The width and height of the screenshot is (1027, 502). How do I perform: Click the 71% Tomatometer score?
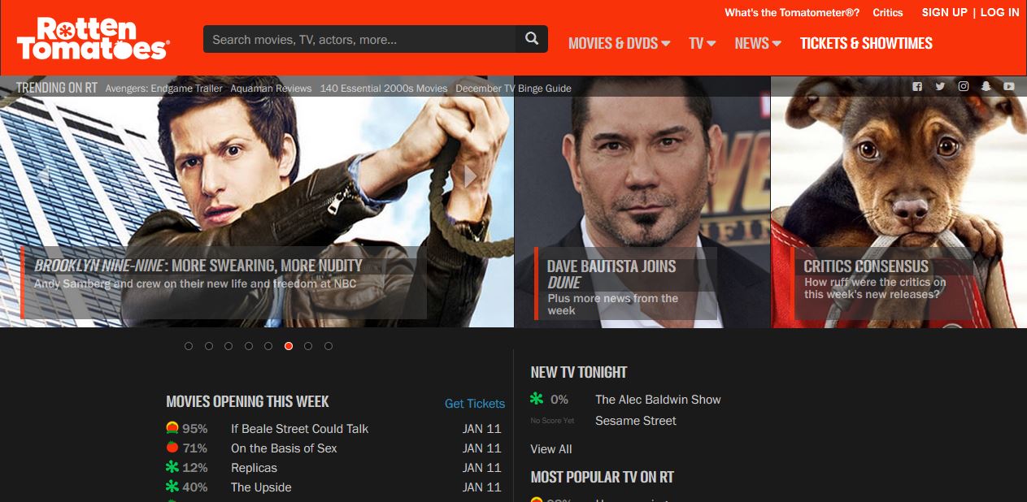[x=195, y=448]
